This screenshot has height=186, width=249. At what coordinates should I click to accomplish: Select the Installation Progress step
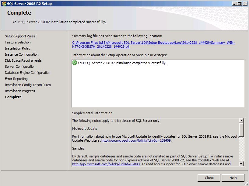pos(20,91)
